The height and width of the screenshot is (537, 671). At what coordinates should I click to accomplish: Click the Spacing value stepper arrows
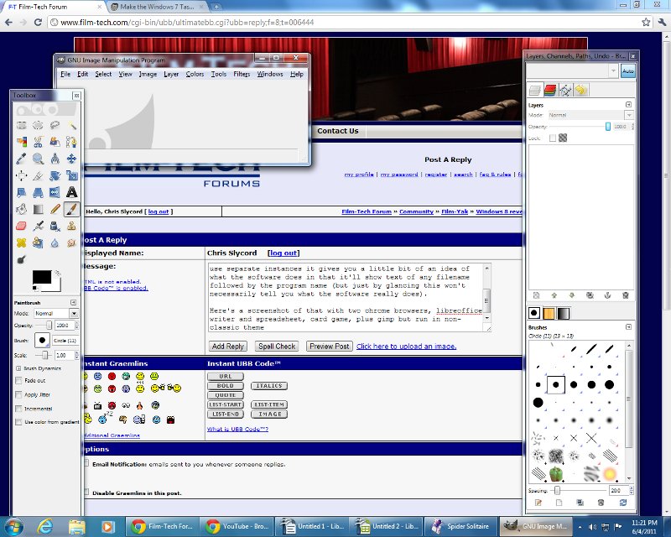click(x=632, y=490)
